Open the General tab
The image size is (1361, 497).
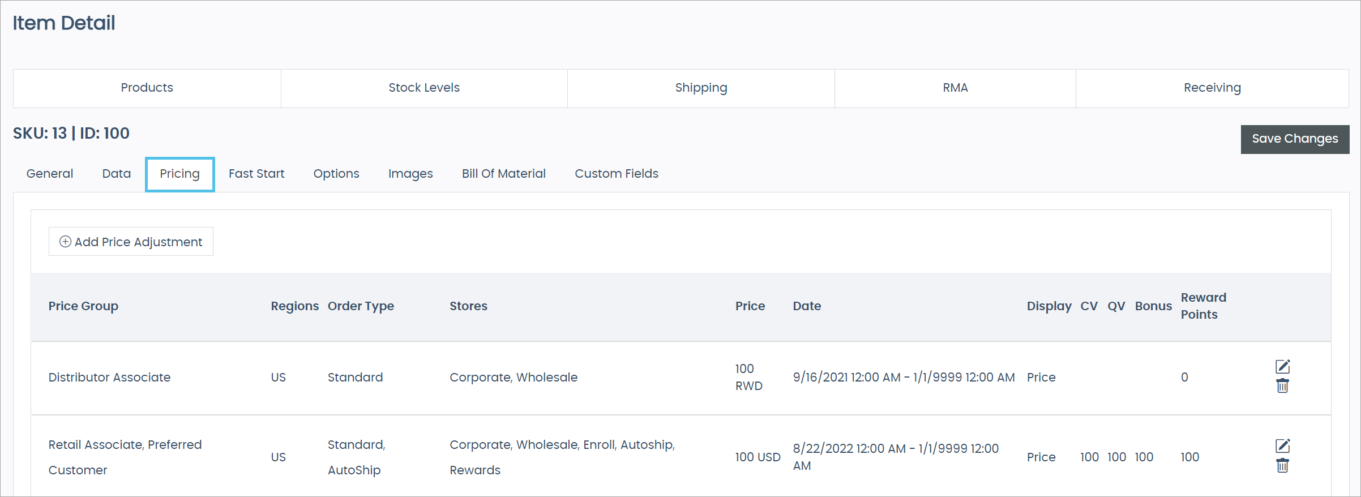coord(50,174)
